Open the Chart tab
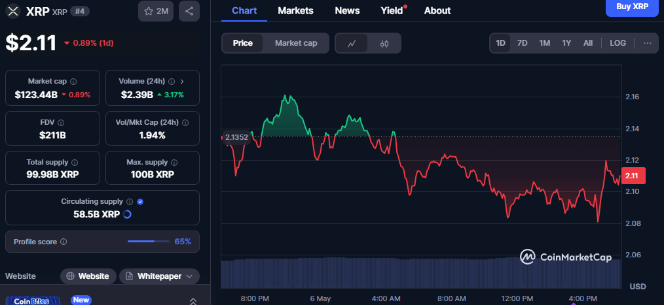 pos(244,10)
